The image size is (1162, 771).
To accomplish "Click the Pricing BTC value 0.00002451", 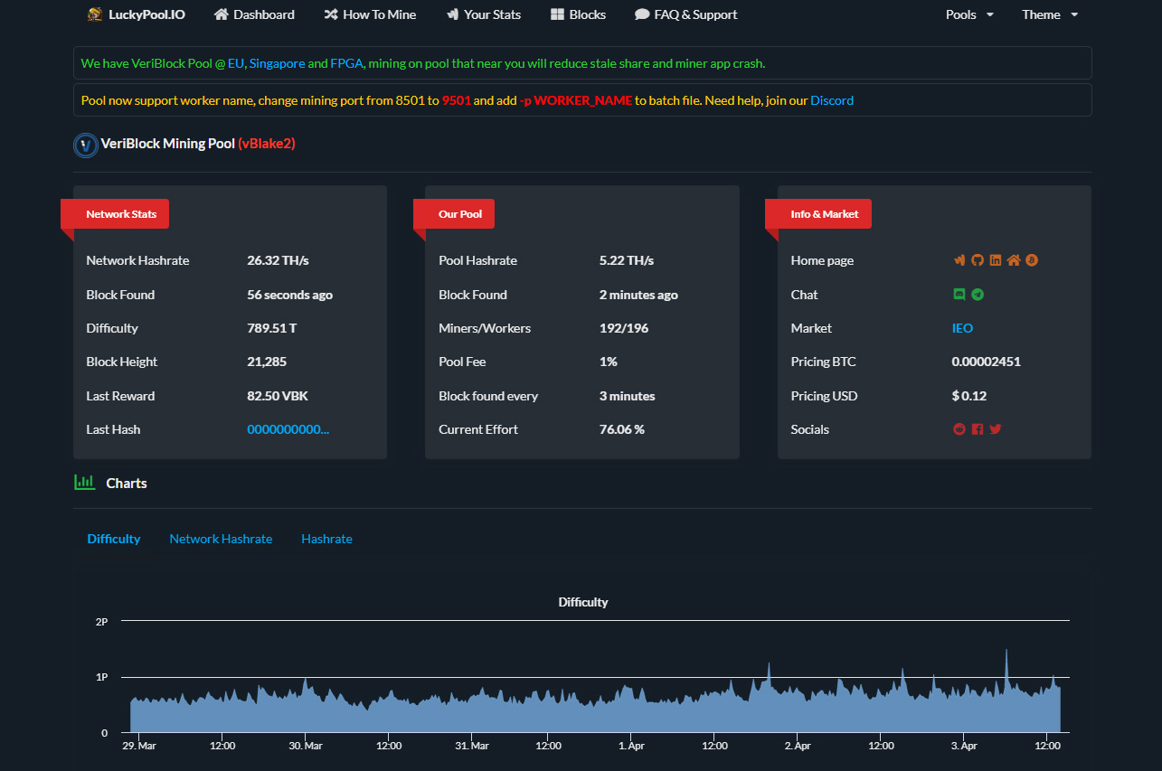I will coord(987,362).
